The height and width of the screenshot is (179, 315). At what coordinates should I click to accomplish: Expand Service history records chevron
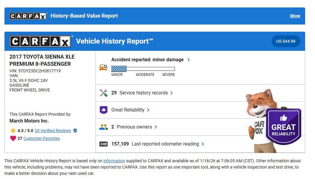point(172,93)
